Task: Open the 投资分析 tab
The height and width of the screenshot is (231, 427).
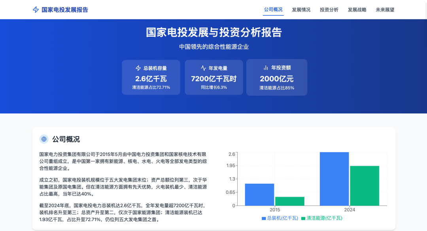Action: point(329,10)
